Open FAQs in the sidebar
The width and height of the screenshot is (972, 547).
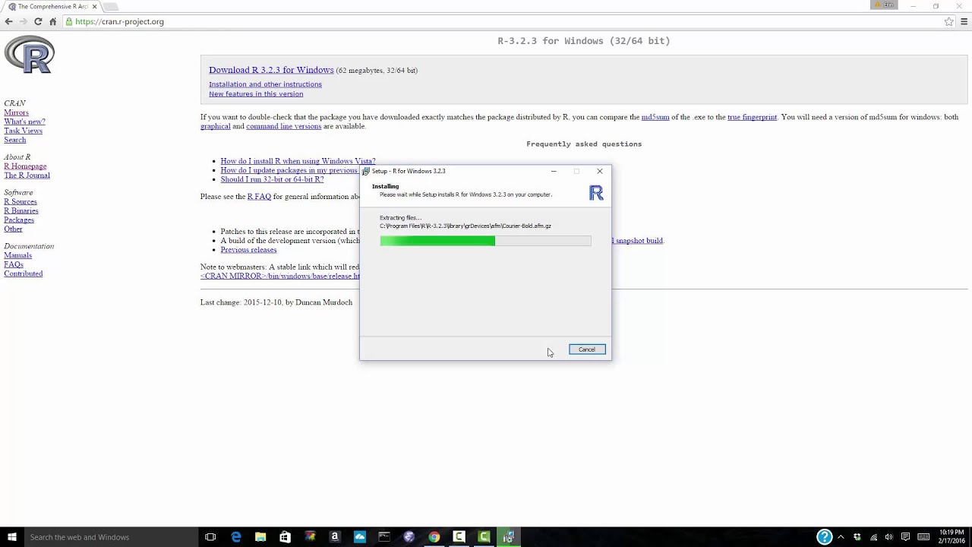pos(14,264)
